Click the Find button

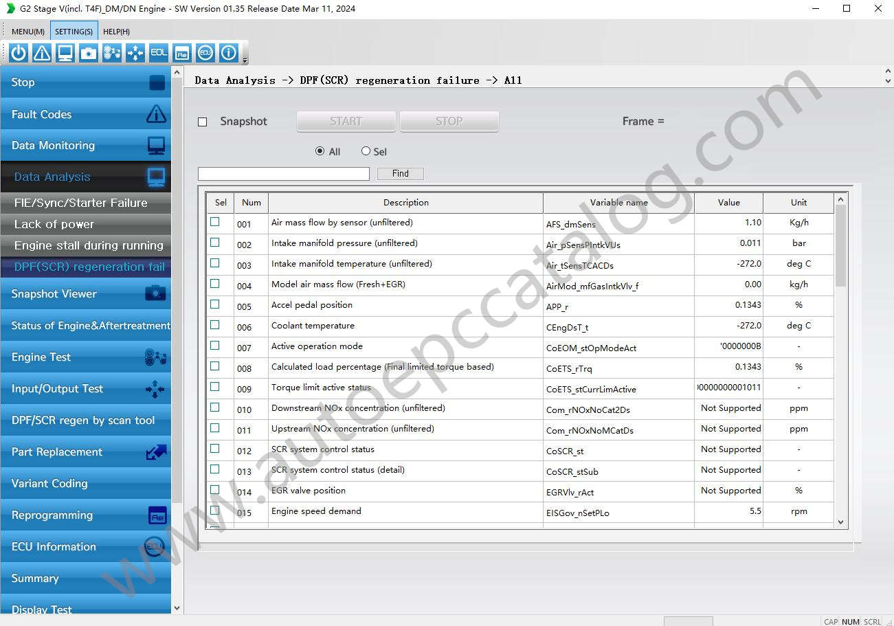click(x=400, y=173)
